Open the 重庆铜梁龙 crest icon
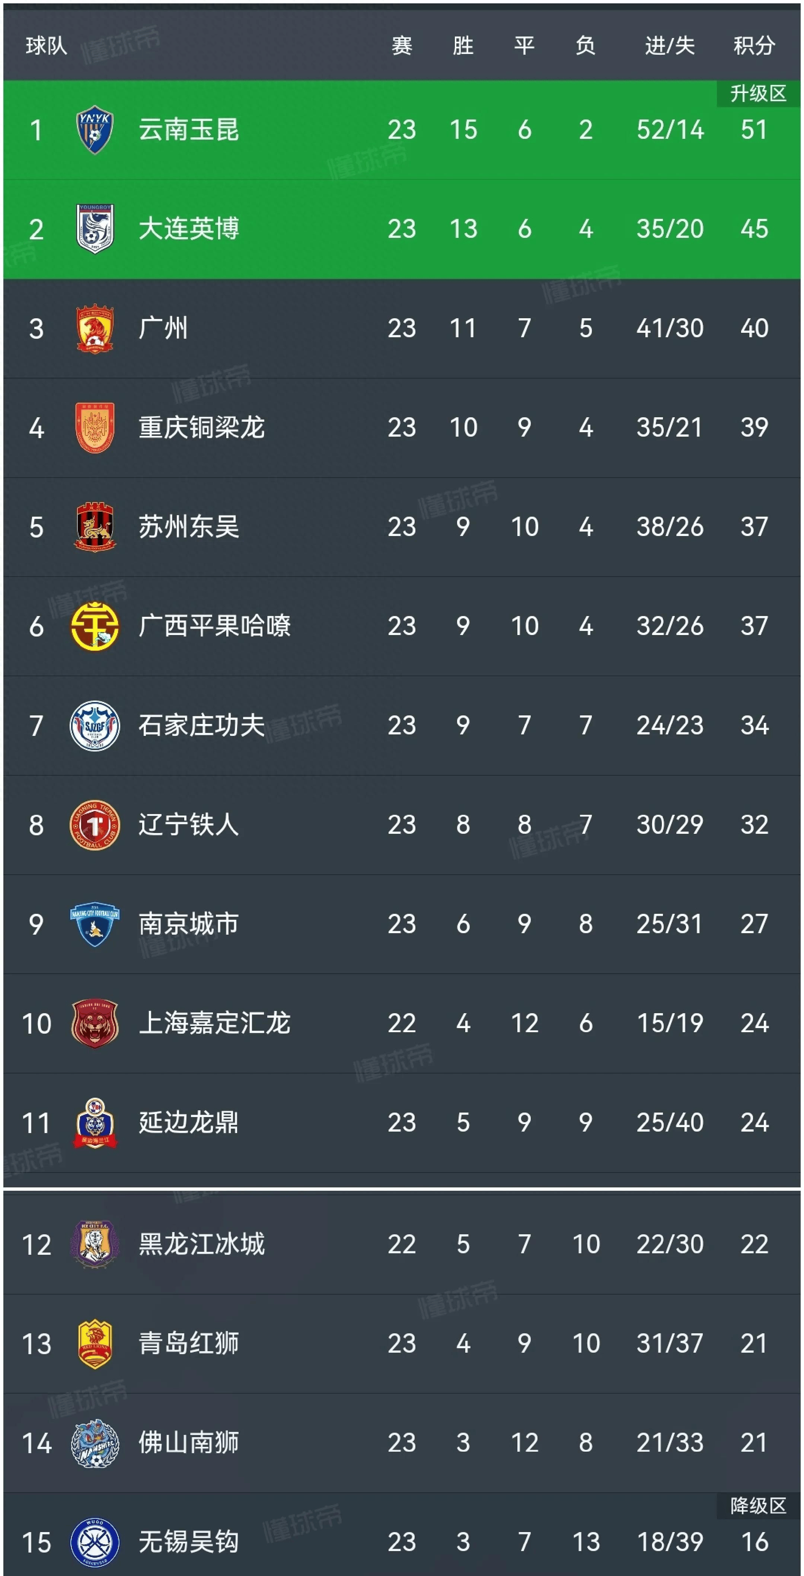Viewport: 804px width, 1576px height. pyautogui.click(x=94, y=428)
